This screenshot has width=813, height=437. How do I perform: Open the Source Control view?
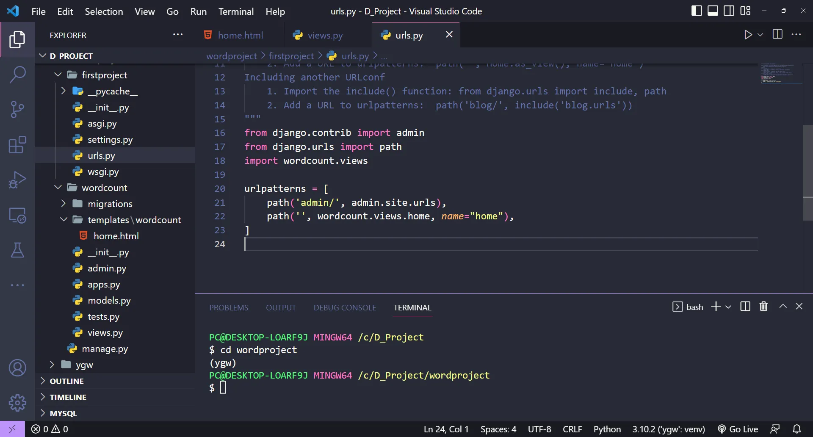(17, 110)
